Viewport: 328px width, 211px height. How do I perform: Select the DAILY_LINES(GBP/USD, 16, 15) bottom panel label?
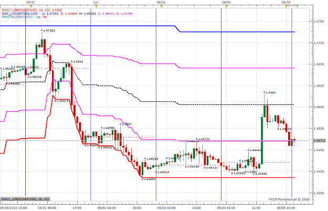tap(25, 199)
